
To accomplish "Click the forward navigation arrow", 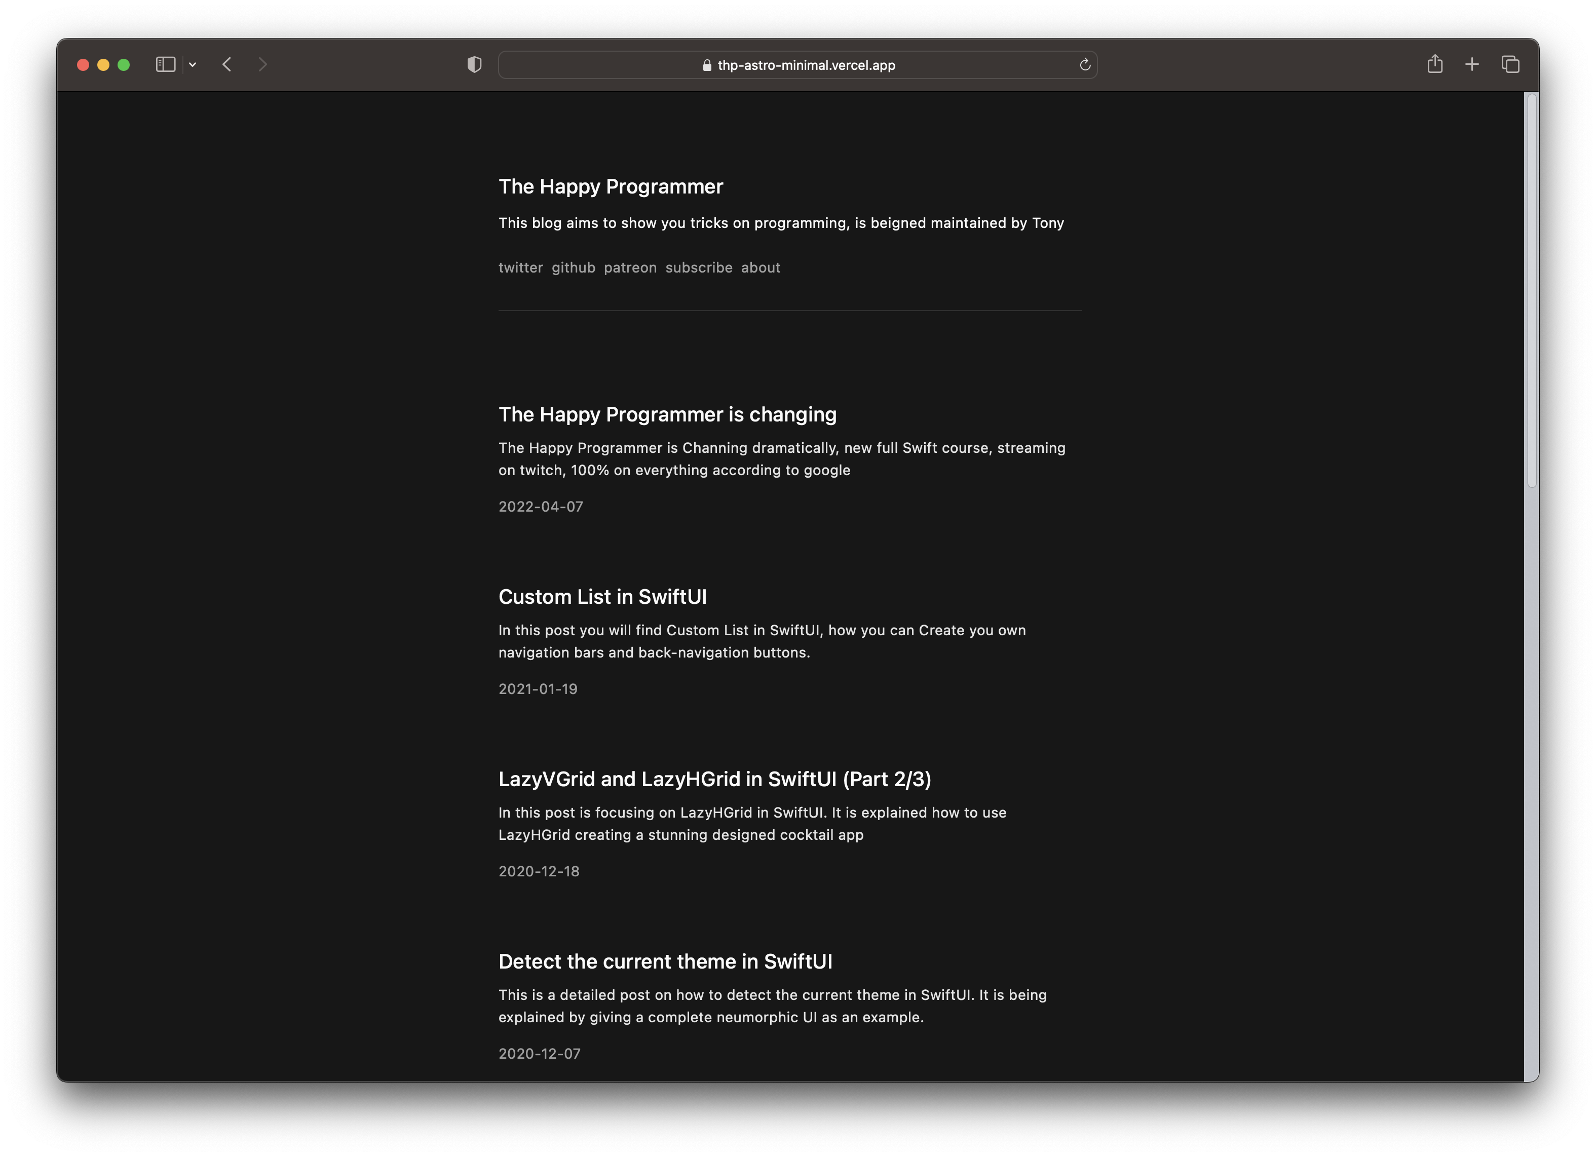I will (263, 64).
